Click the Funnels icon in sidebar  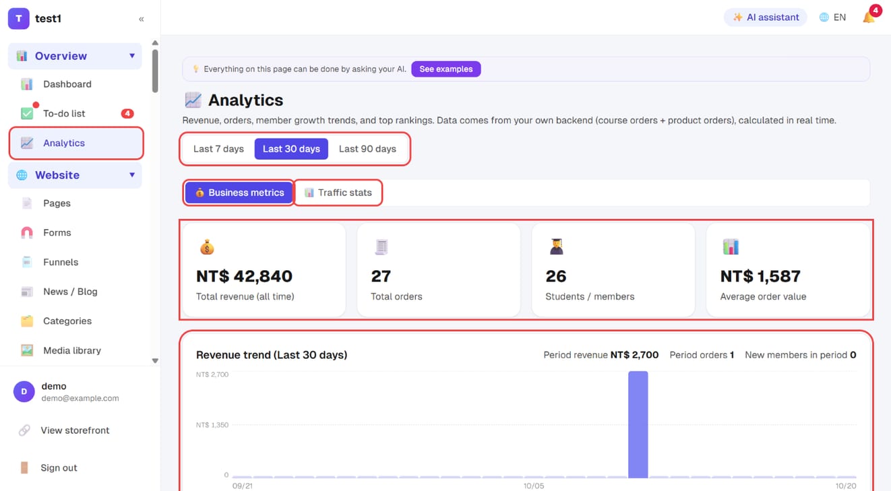[x=27, y=262]
